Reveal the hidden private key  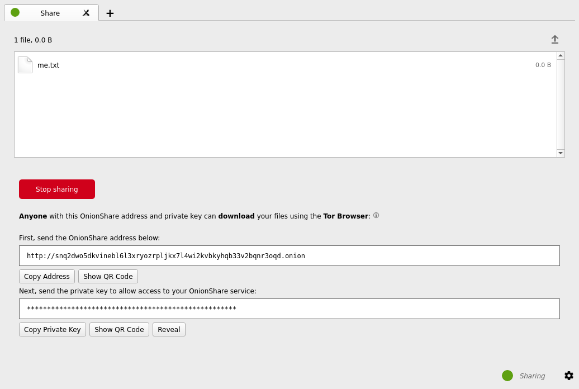pos(169,329)
